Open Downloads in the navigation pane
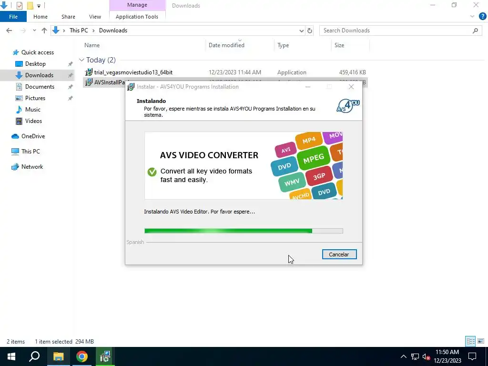This screenshot has height=366, width=488. point(39,75)
